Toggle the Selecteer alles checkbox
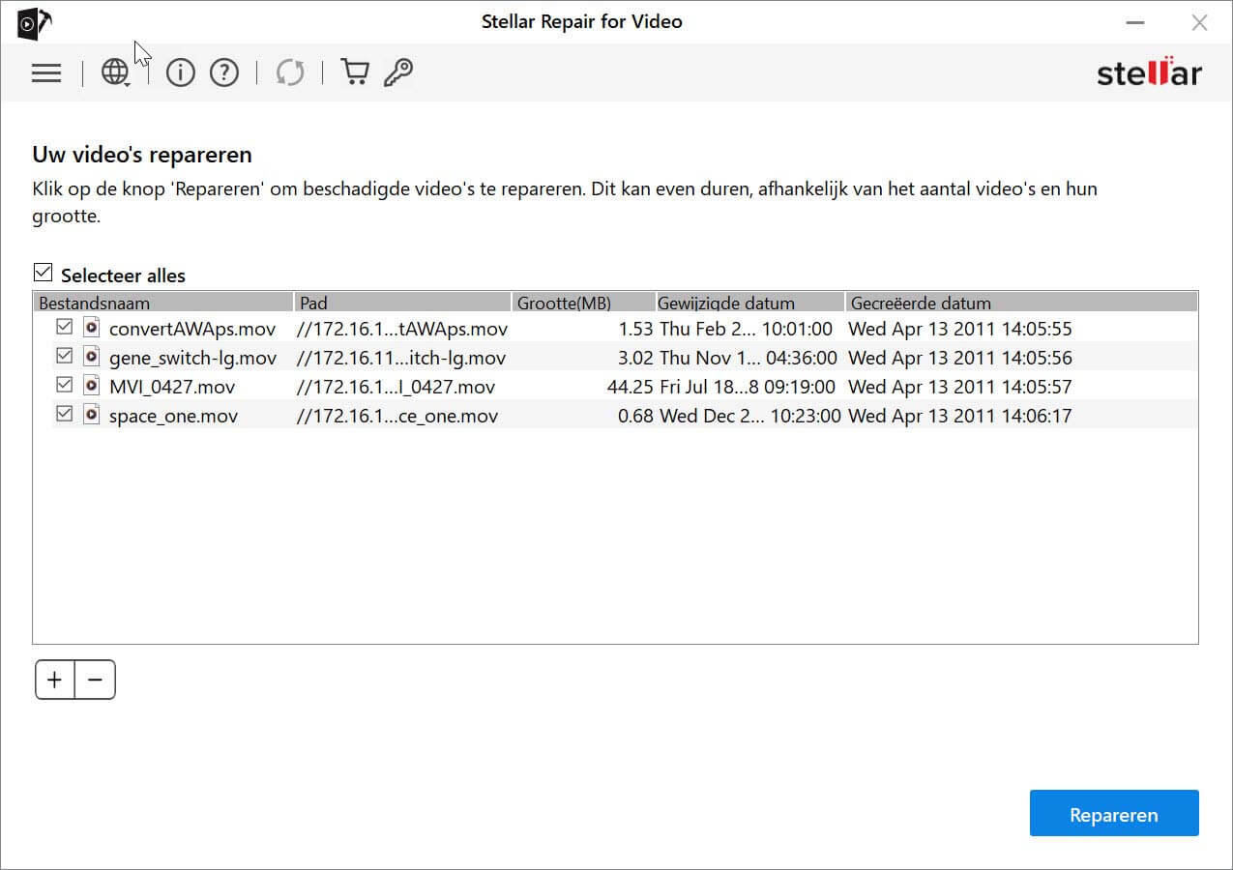Screen dimensions: 1233x870 click(x=43, y=273)
